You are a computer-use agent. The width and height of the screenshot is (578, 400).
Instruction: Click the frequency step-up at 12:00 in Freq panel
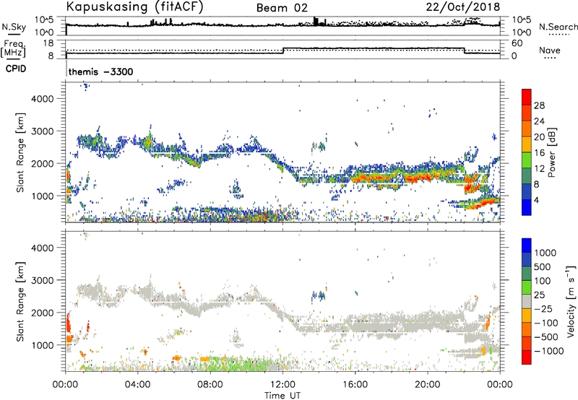tap(283, 51)
